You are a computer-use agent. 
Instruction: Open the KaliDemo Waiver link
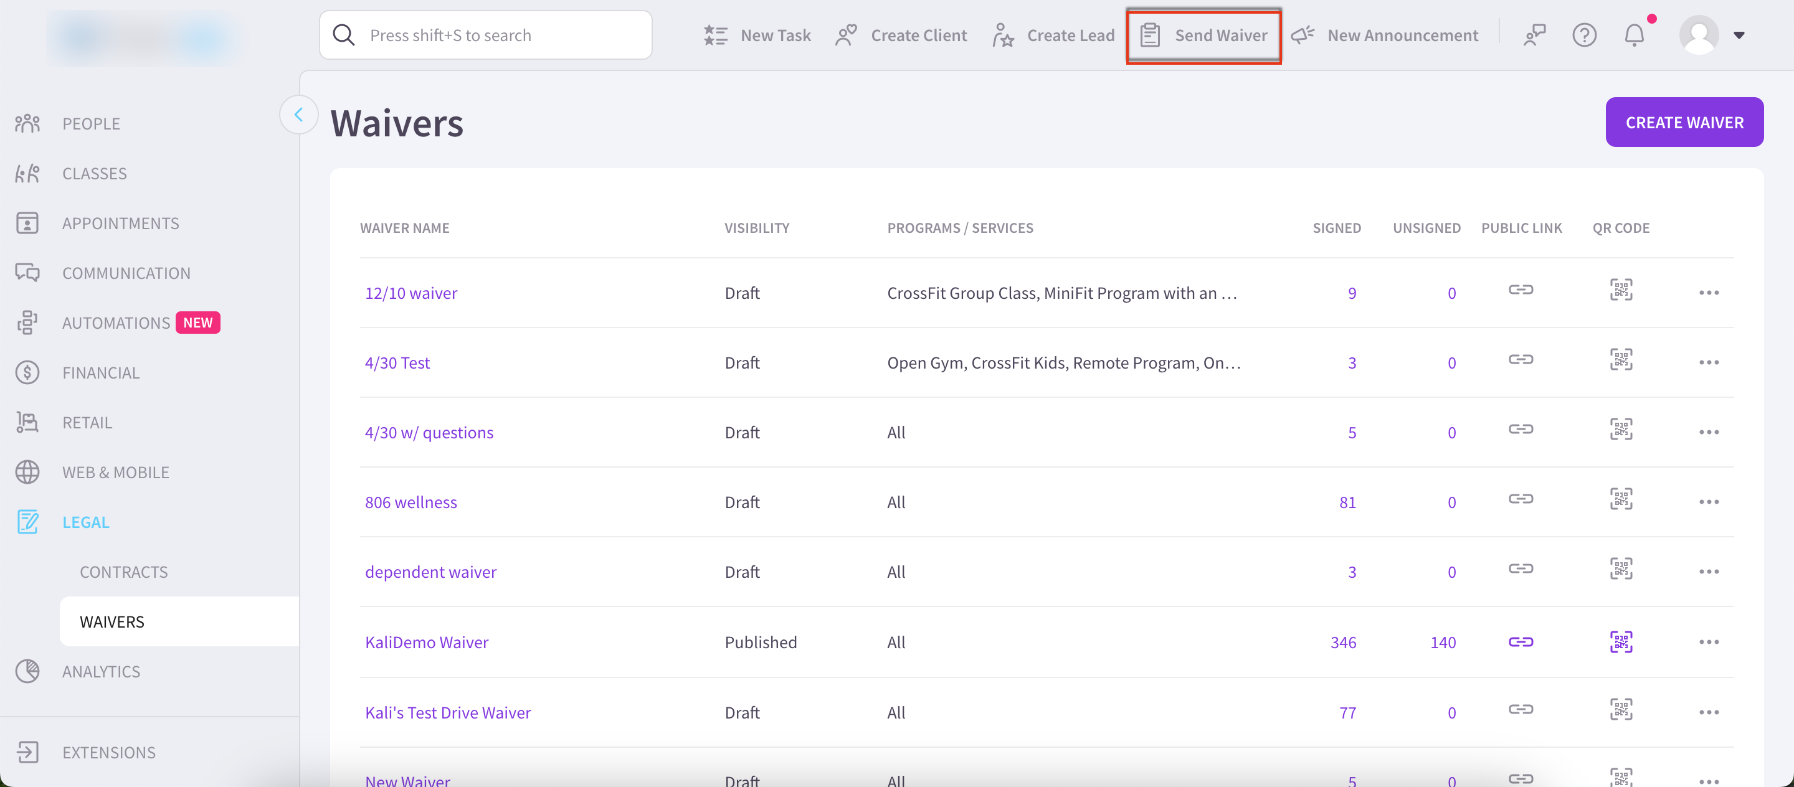pyautogui.click(x=426, y=643)
